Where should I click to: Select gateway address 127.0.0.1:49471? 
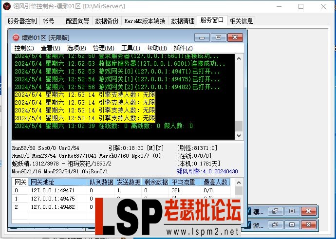53,190
